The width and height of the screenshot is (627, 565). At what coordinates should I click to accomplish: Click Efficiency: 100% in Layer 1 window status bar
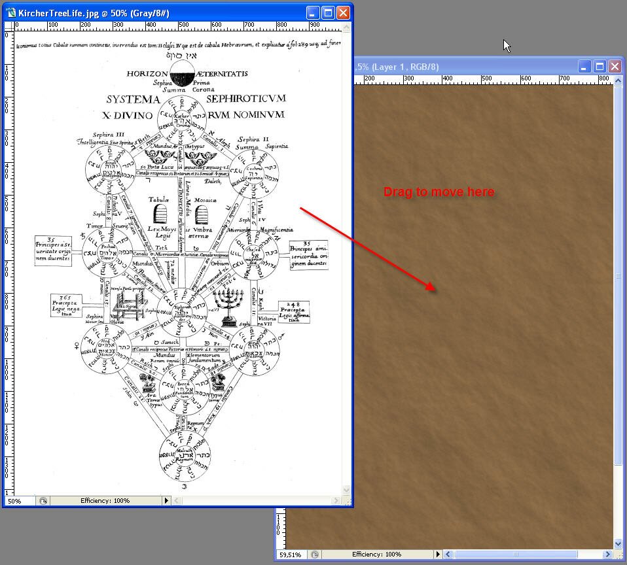377,555
